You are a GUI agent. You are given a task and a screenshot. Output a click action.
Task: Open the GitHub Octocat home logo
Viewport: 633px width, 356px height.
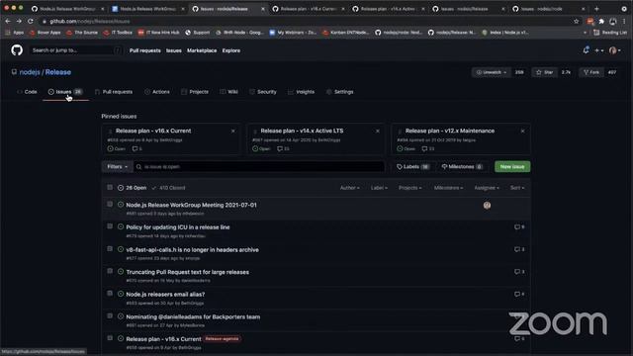(17, 50)
